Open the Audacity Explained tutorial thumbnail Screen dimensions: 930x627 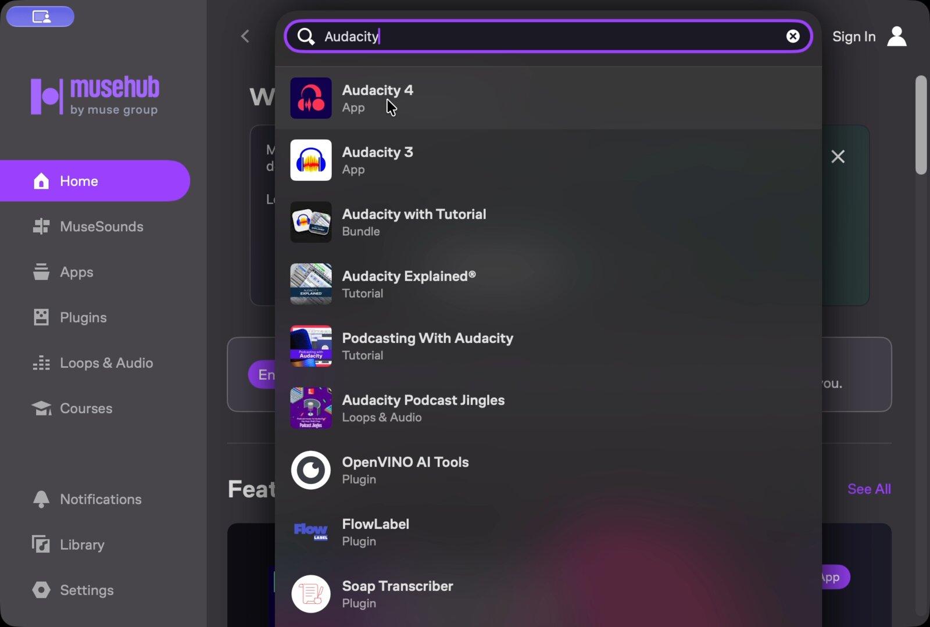pyautogui.click(x=311, y=284)
